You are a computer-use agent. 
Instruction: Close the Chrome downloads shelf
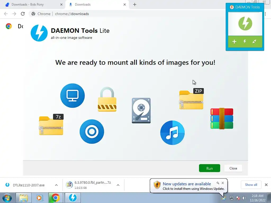pyautogui.click(x=266, y=185)
